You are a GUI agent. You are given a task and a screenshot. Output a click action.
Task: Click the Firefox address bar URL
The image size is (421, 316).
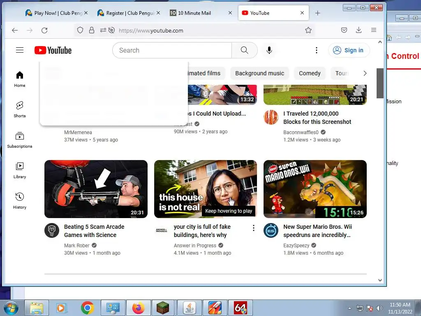(x=151, y=30)
